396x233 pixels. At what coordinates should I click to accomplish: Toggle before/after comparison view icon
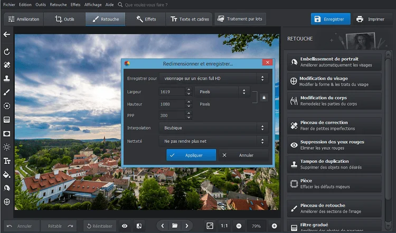click(x=138, y=226)
